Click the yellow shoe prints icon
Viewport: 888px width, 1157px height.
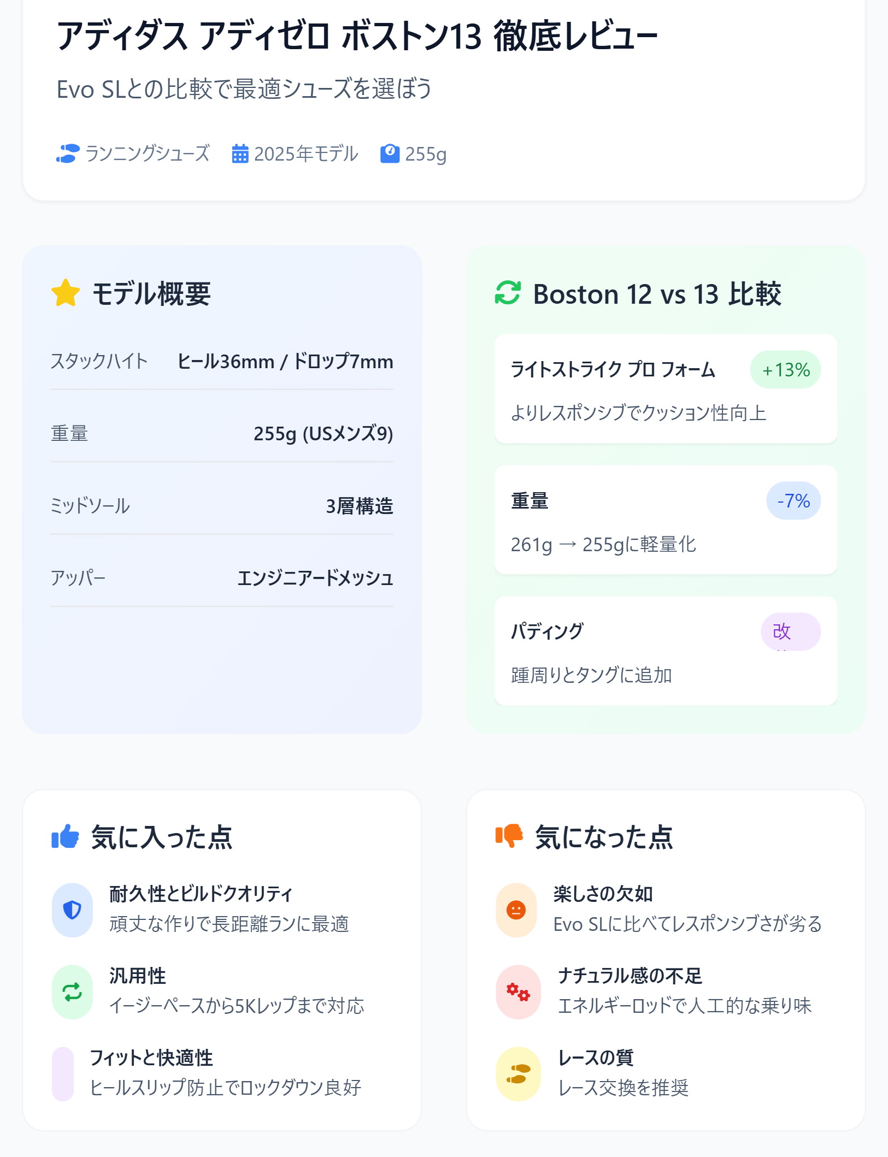coord(517,1073)
